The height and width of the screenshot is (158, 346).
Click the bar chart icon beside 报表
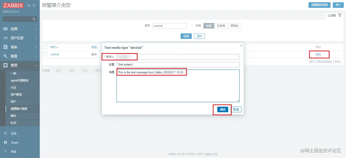click(5, 47)
